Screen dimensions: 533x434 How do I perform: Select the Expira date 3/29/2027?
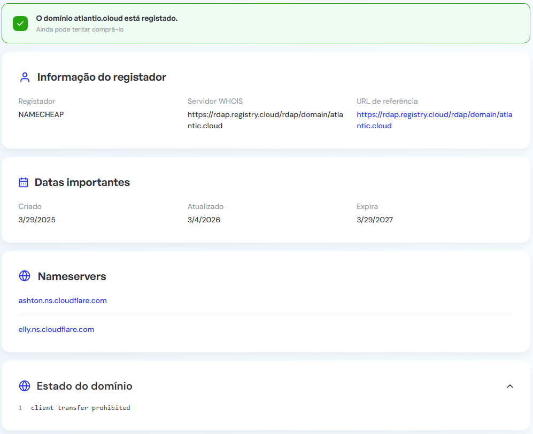[375, 220]
